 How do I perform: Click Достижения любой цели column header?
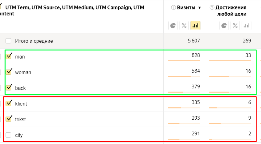point(231,11)
